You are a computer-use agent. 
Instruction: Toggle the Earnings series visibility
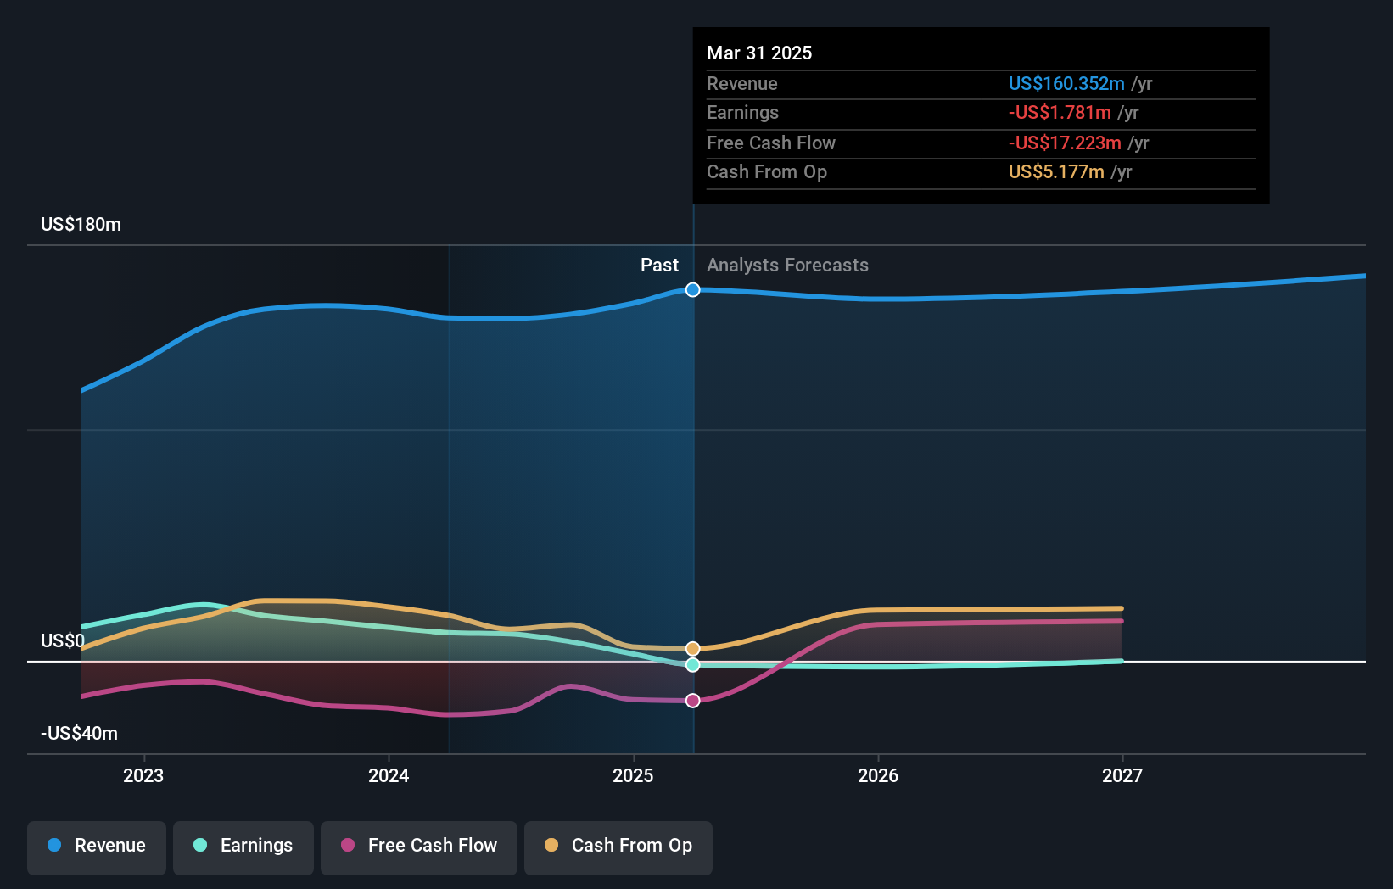243,846
